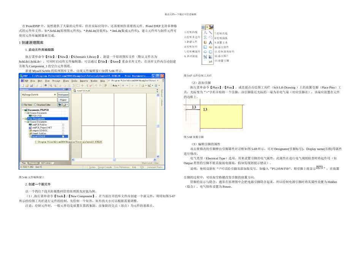Click the horizontal scrollbar right arrow
This screenshot has height=255, width=361.
tap(155, 160)
